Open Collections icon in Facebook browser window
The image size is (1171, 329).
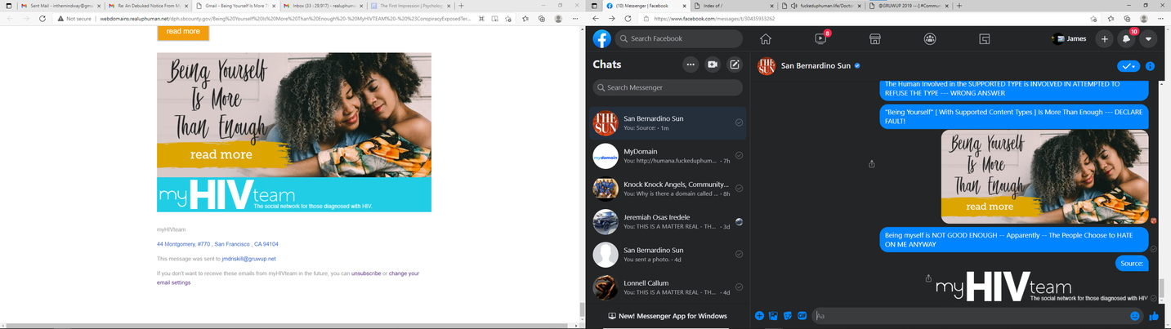point(1127,18)
